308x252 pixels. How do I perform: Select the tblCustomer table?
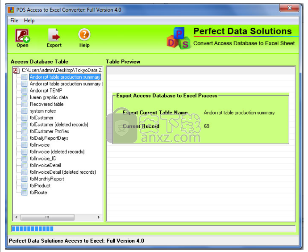click(x=42, y=118)
